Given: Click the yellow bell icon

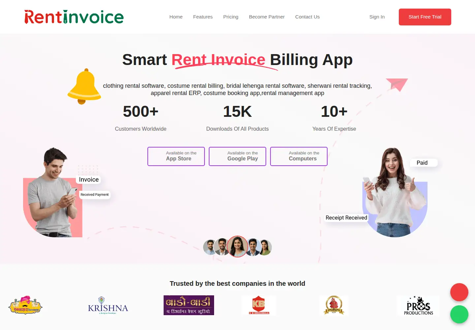Looking at the screenshot, I should [x=84, y=86].
